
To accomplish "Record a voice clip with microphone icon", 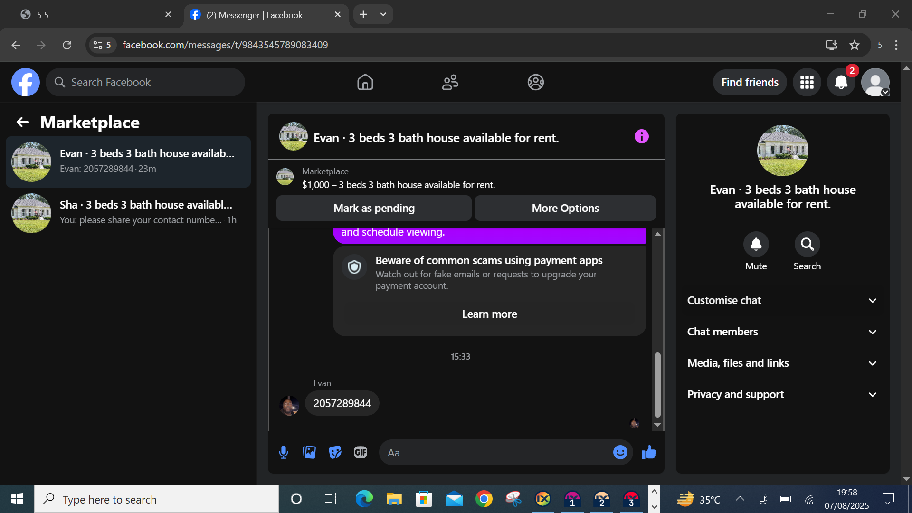I will 284,452.
